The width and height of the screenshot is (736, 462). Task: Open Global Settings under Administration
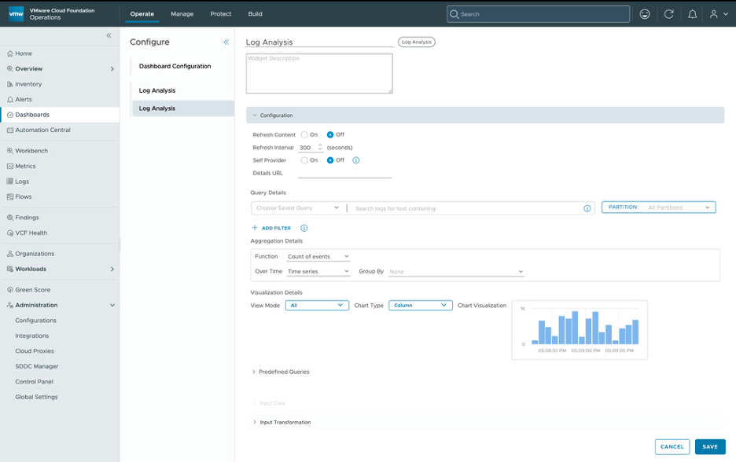(37, 398)
